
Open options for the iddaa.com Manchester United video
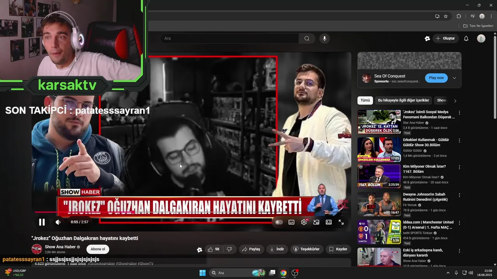(x=459, y=223)
